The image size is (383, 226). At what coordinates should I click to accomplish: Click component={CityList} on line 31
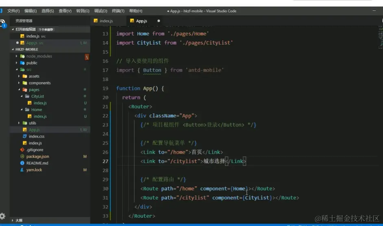[x=242, y=197]
